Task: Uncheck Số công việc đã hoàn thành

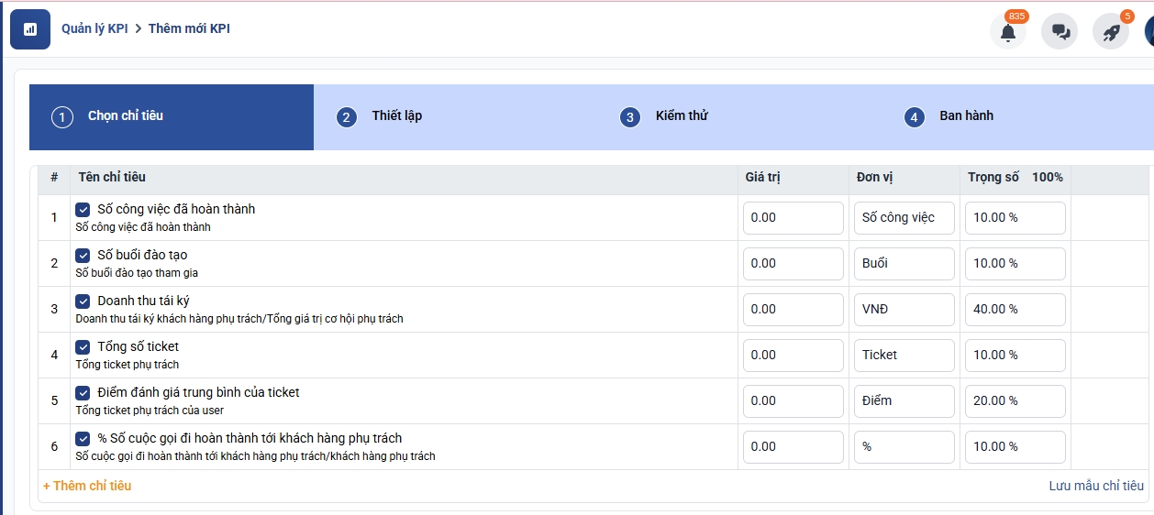Action: coord(83,210)
